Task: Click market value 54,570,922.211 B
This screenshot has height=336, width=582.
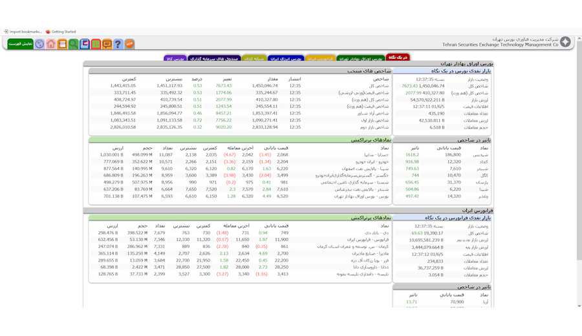Action: click(x=427, y=100)
